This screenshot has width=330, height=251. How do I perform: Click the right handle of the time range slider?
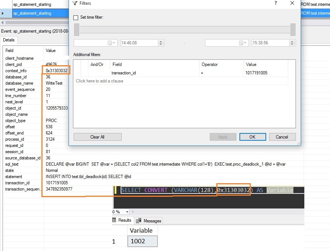coord(293,30)
